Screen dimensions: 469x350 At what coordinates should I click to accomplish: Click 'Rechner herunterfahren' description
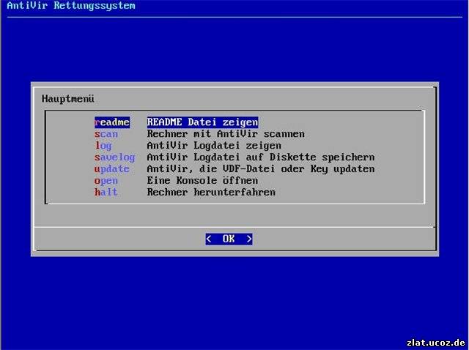tap(211, 192)
